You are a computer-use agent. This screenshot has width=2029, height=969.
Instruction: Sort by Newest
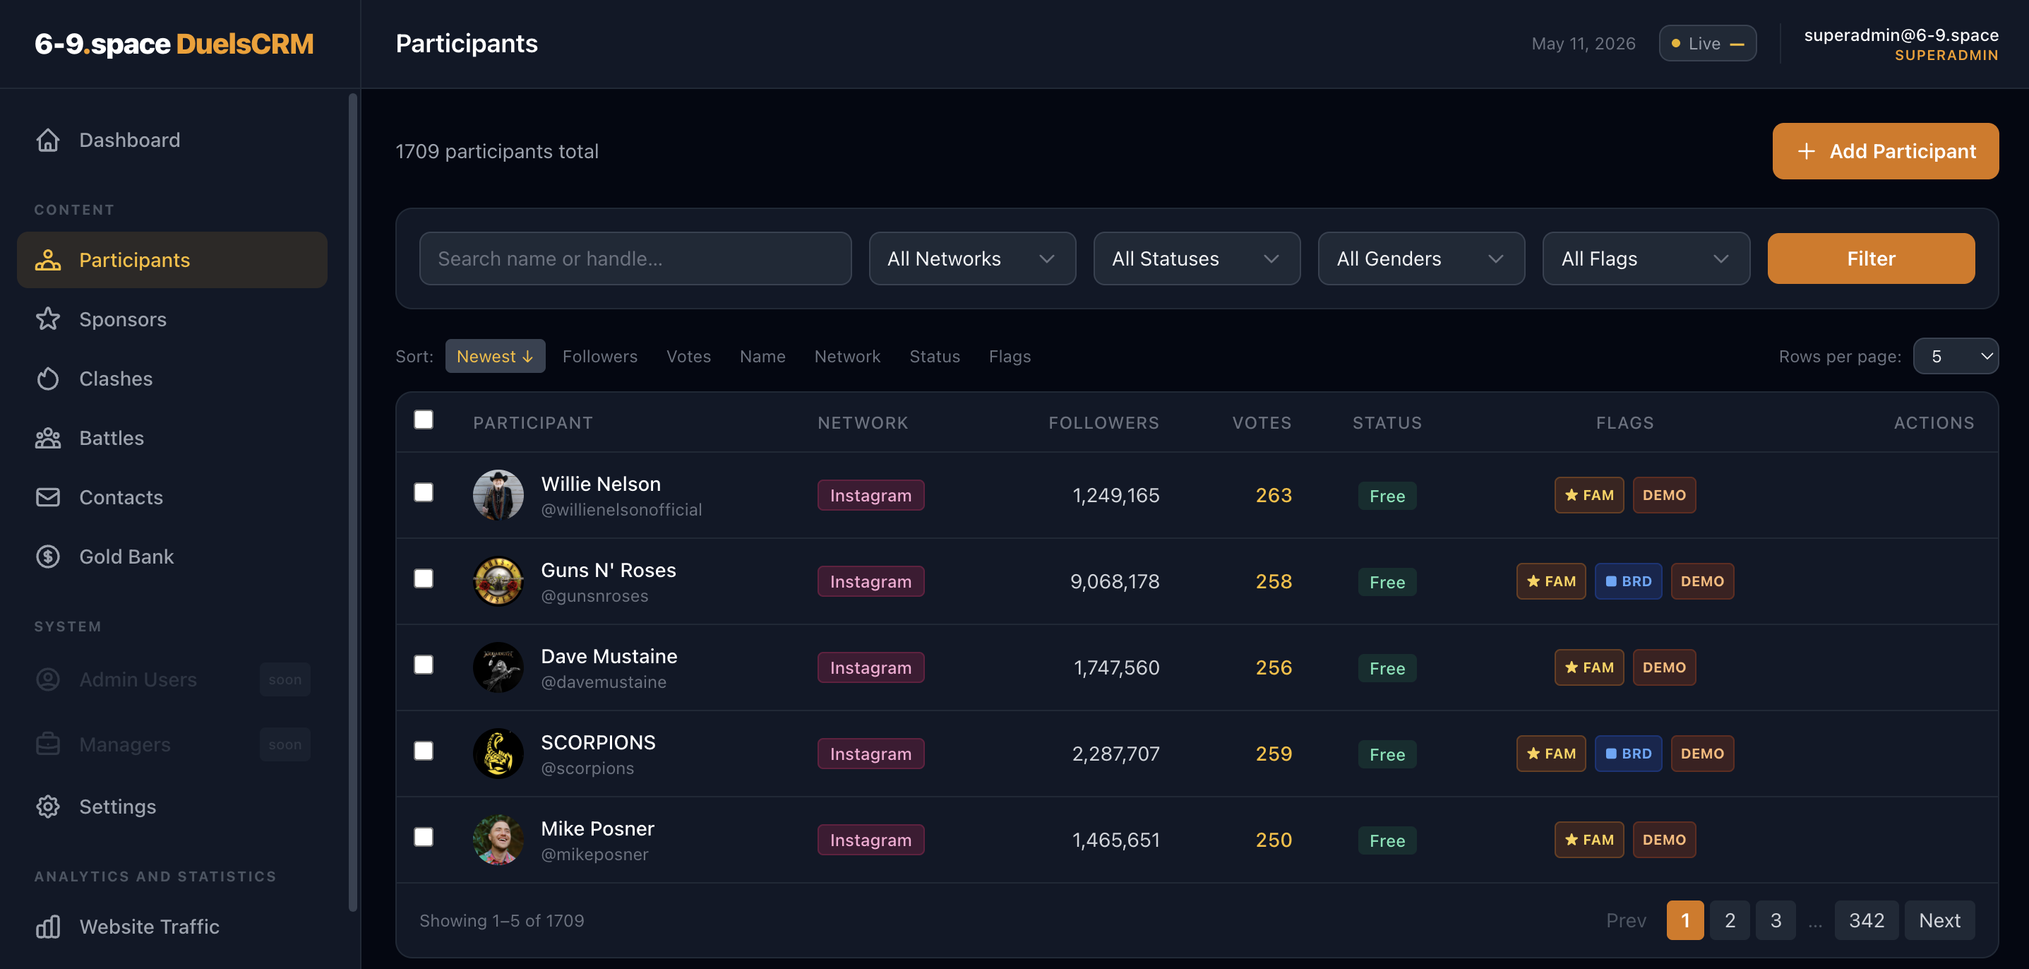click(x=495, y=356)
